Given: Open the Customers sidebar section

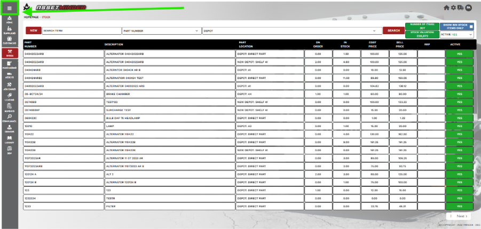Looking at the screenshot, I should [x=9, y=41].
